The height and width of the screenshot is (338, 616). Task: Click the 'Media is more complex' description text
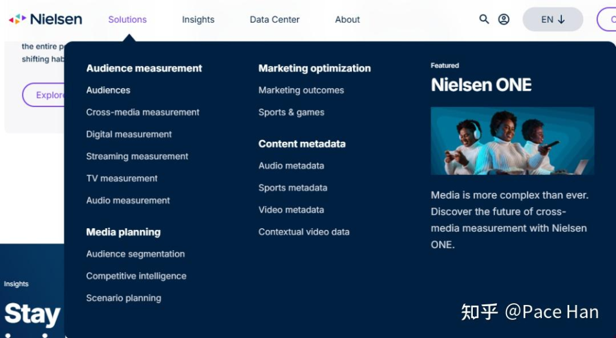pyautogui.click(x=510, y=220)
